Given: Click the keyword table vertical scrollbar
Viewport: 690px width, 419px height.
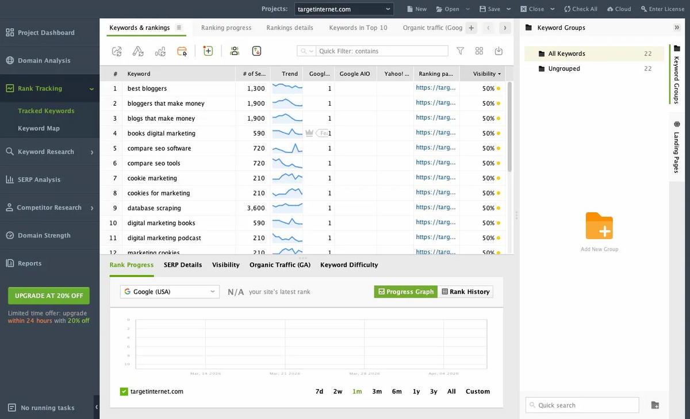Looking at the screenshot, I should tap(509, 126).
